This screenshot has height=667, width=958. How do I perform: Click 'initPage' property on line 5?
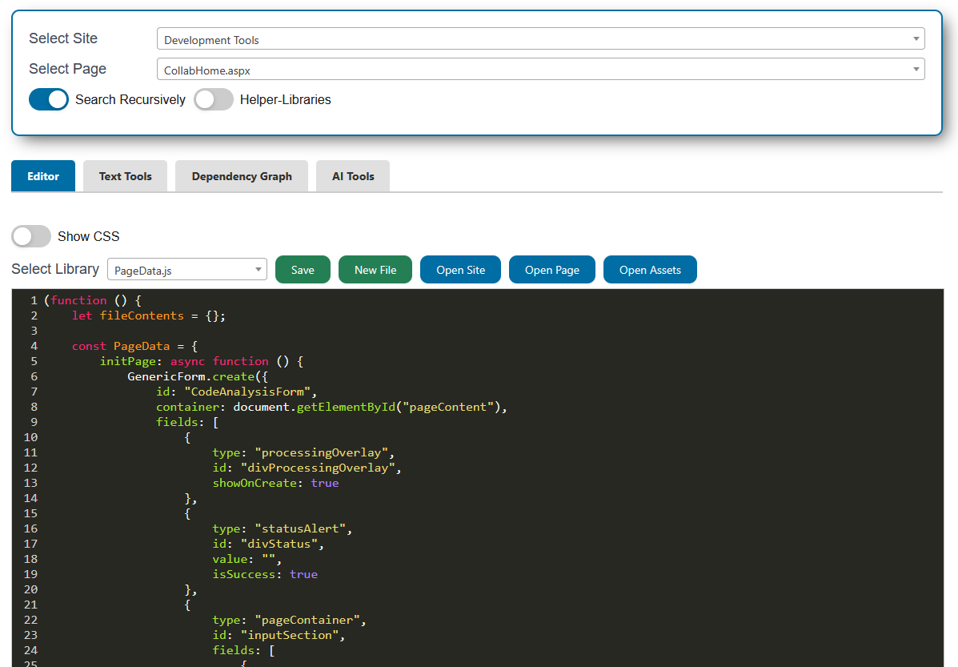click(128, 361)
